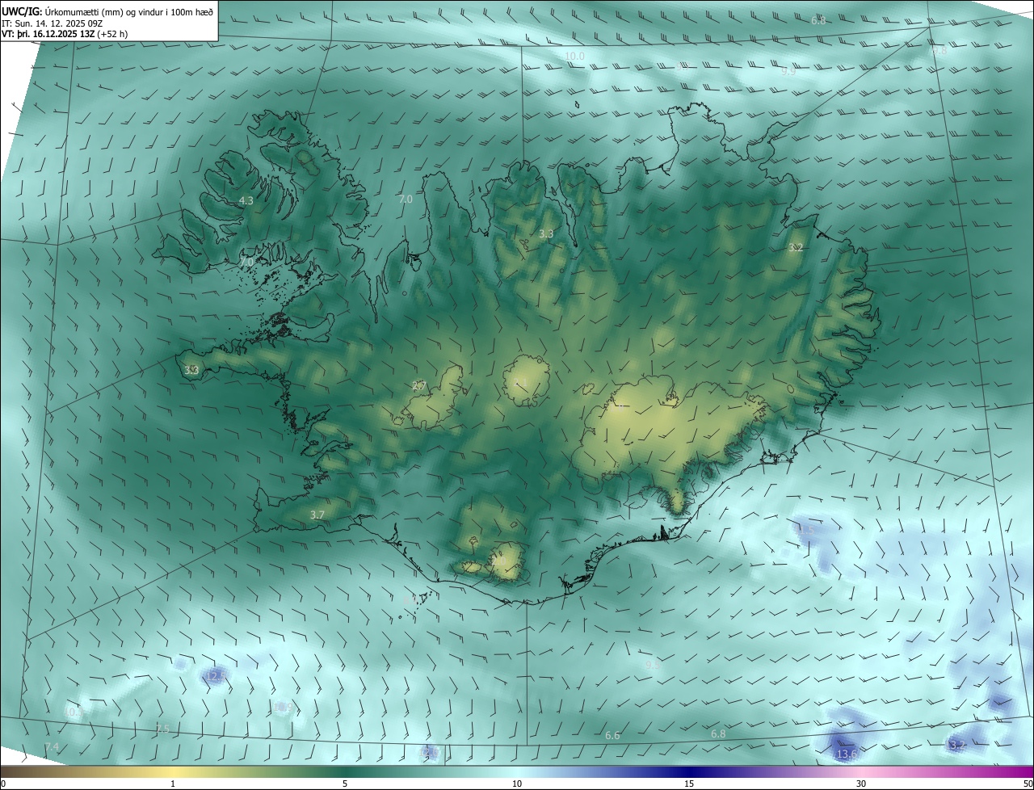Click the '0' label on the color scale

(3, 784)
